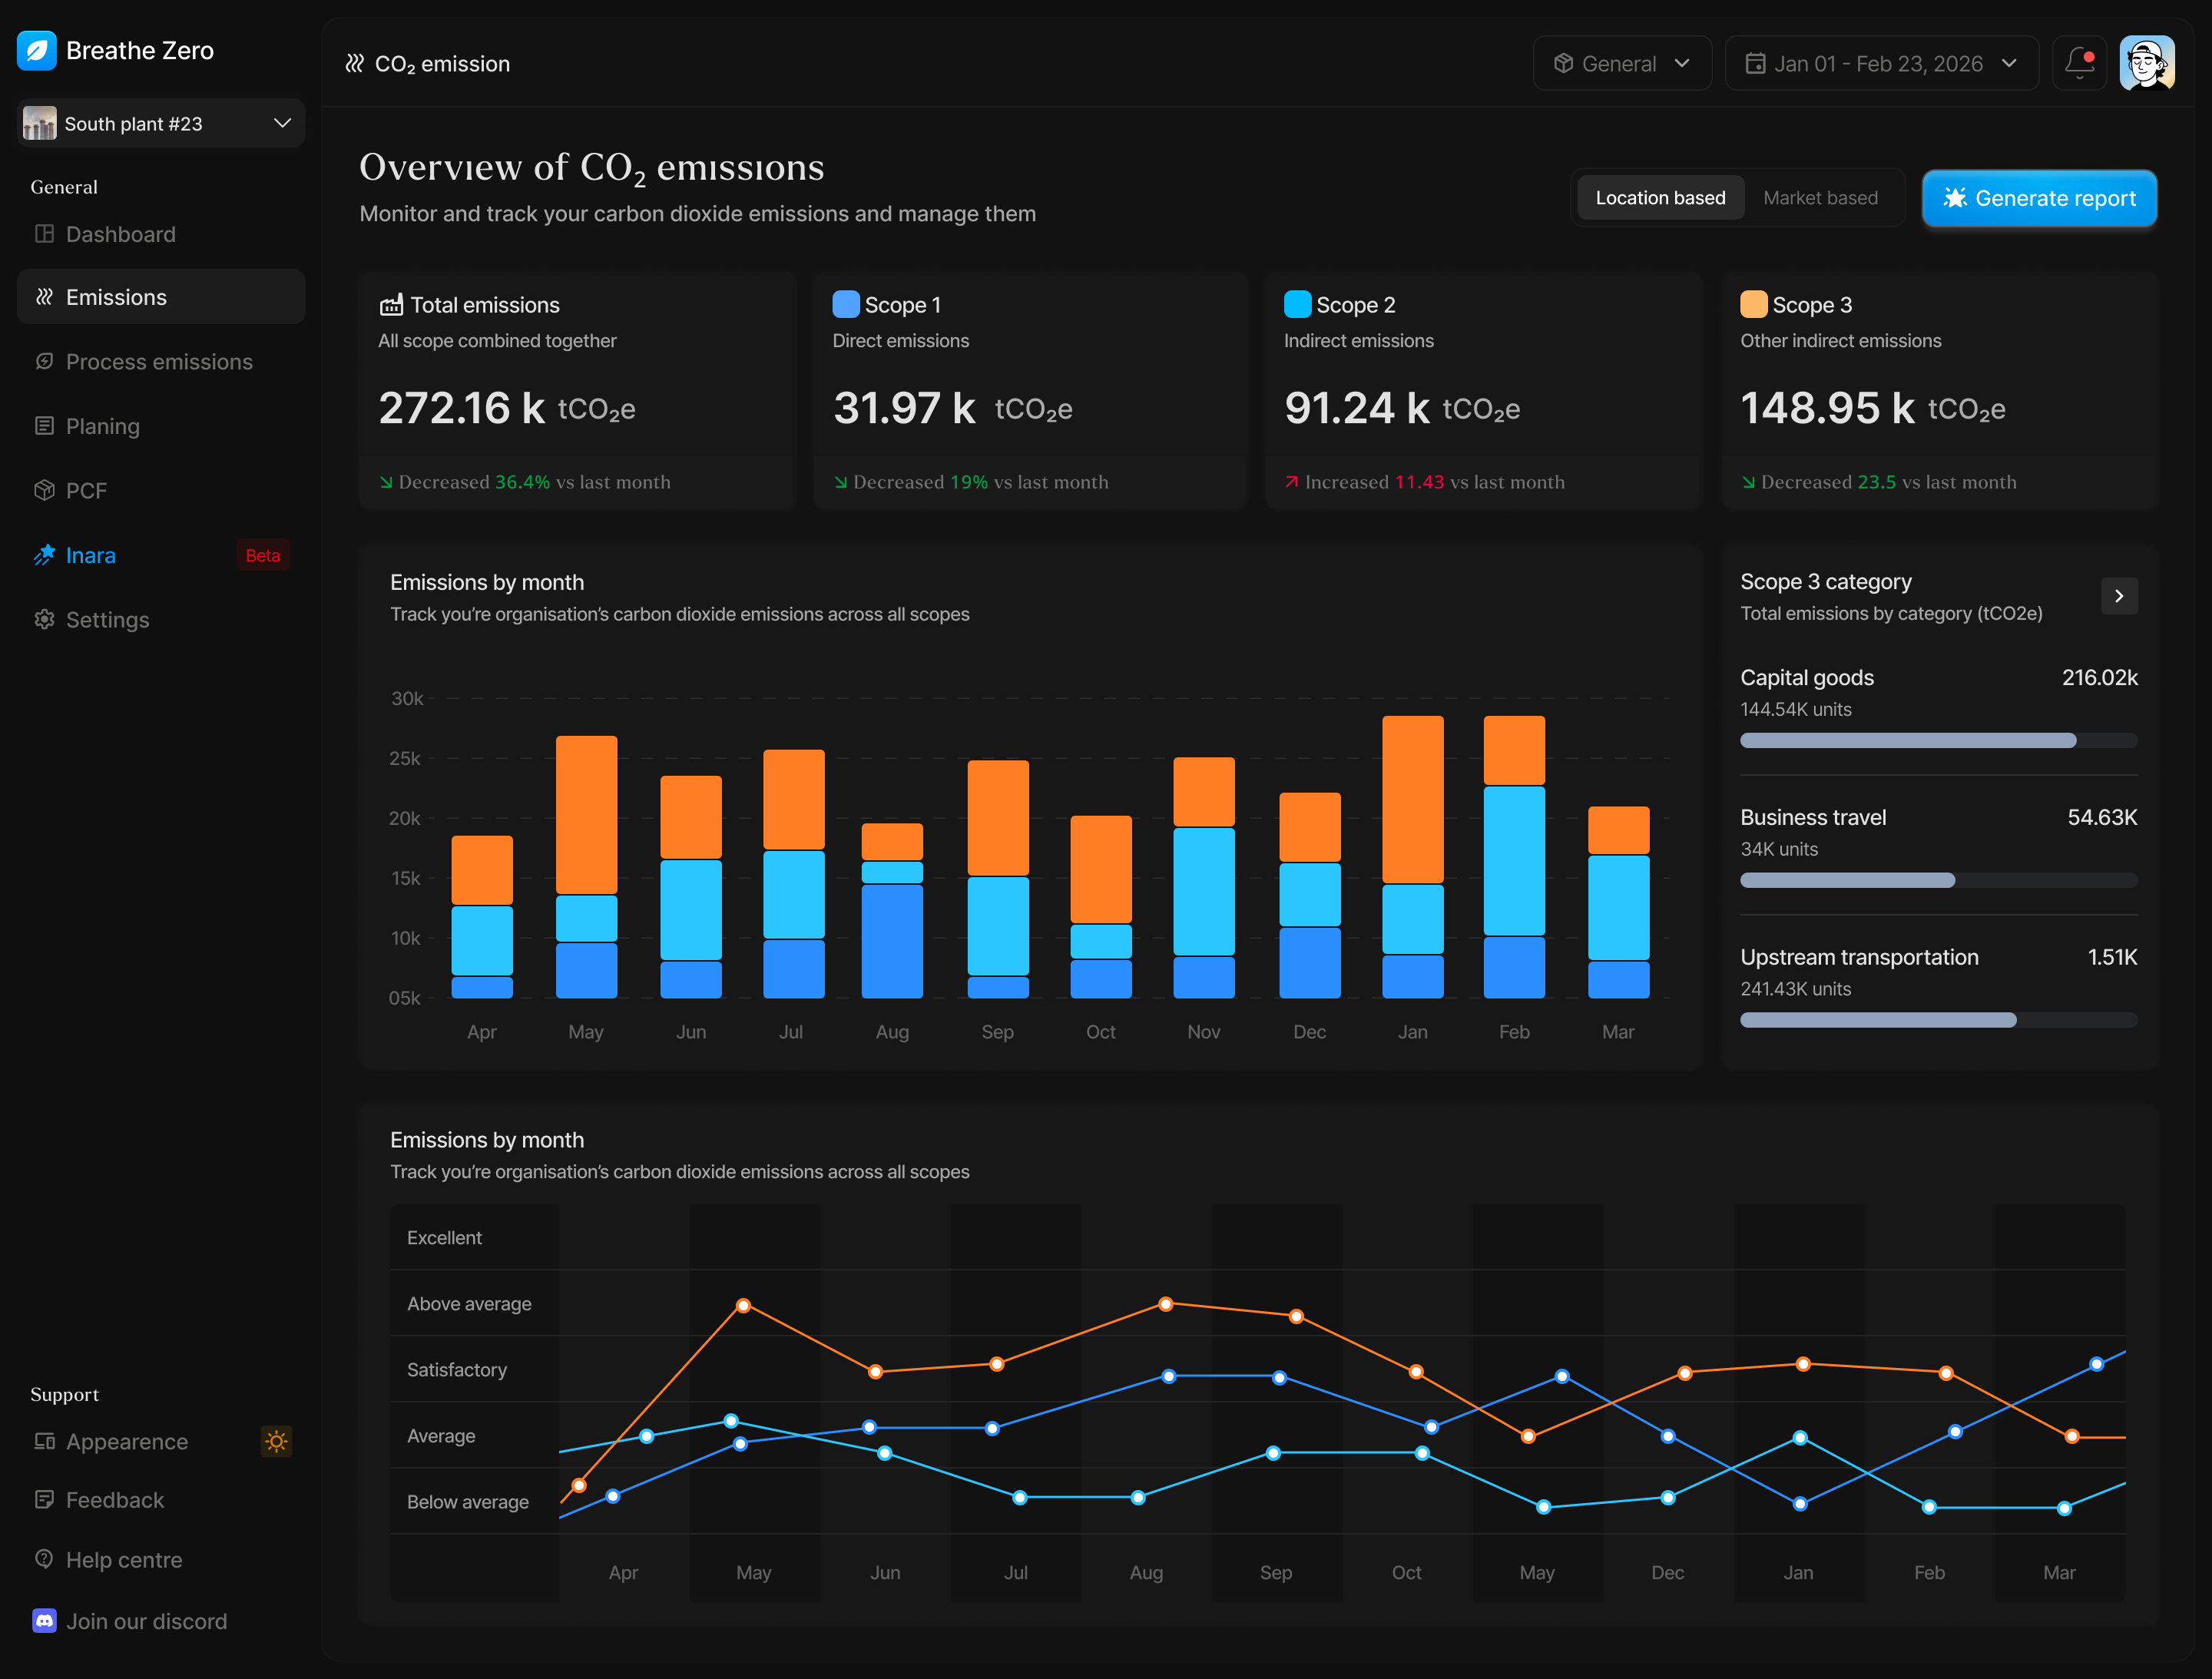Click the Below average row label
This screenshot has height=1679, width=2212.
(467, 1502)
